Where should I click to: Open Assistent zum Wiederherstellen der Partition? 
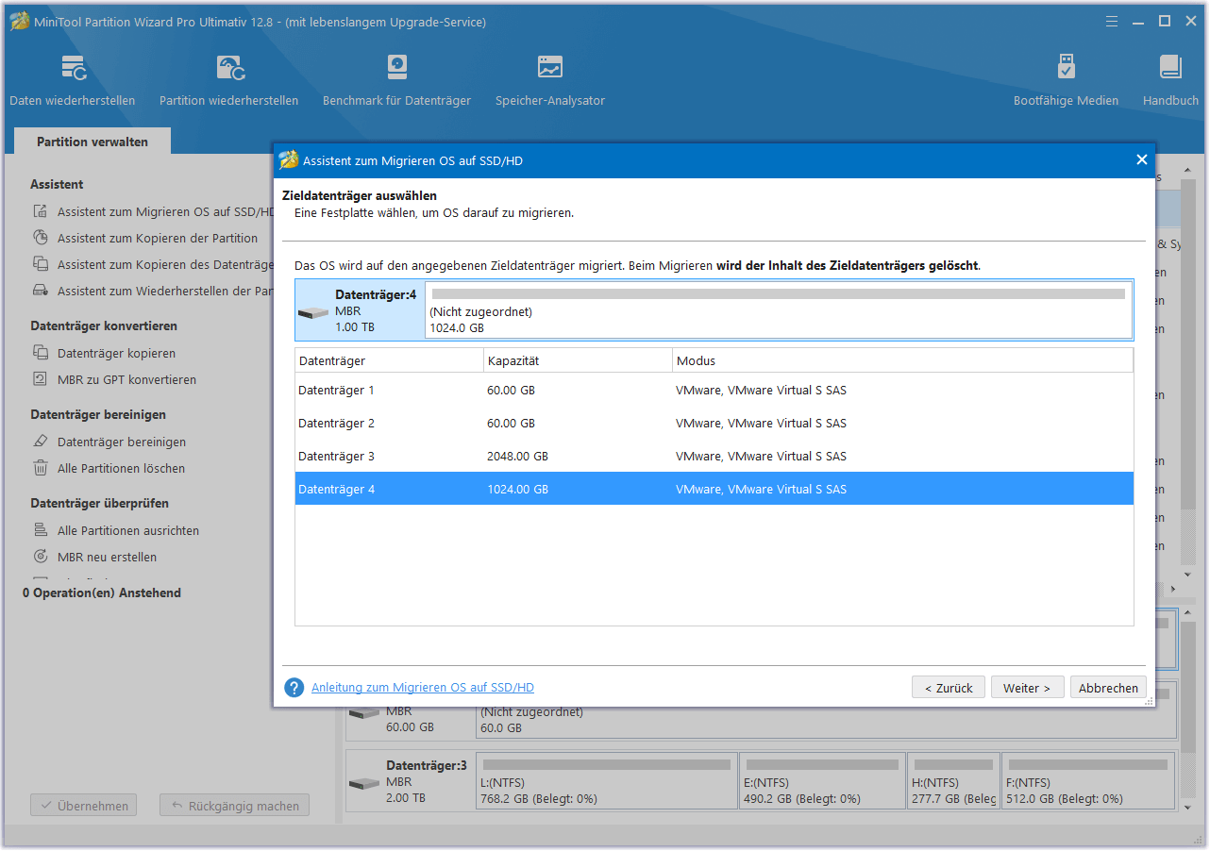tap(164, 292)
